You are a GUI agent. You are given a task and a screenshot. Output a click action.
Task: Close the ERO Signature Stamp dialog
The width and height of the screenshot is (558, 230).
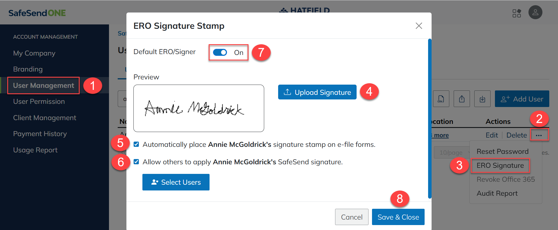click(419, 26)
